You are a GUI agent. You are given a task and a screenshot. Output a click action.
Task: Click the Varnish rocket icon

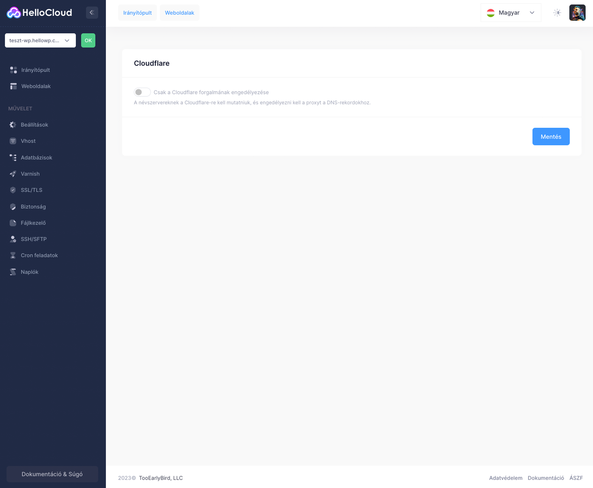[13, 174]
